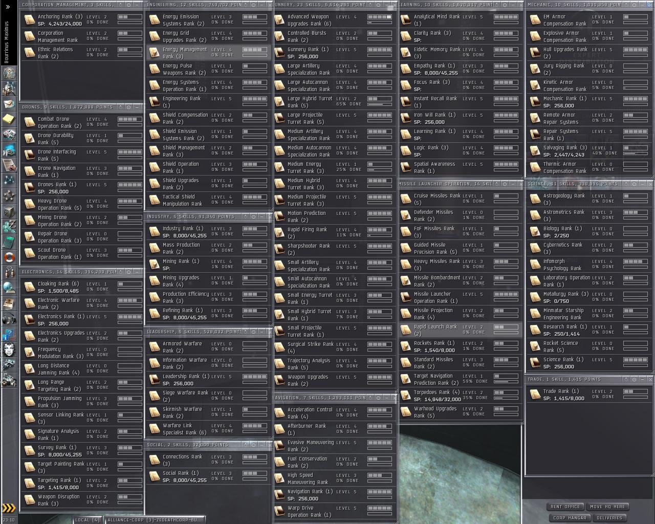Viewport: 655px width, 524px height.
Task: Select the Weapon Disruption Rank (3) skill
Action: click(83, 500)
